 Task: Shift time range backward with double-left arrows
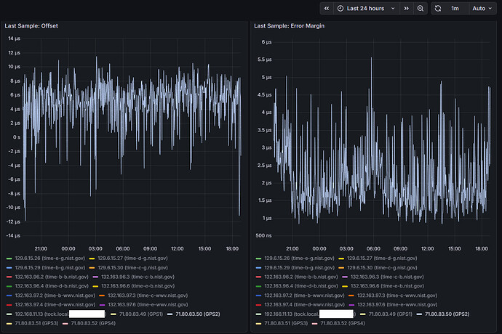(x=327, y=9)
